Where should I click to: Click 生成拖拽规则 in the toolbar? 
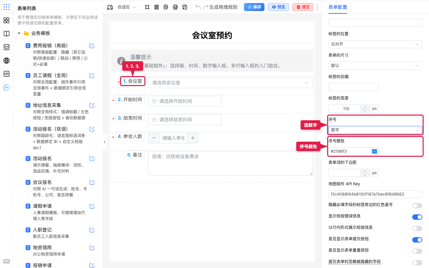pyautogui.click(x=223, y=7)
